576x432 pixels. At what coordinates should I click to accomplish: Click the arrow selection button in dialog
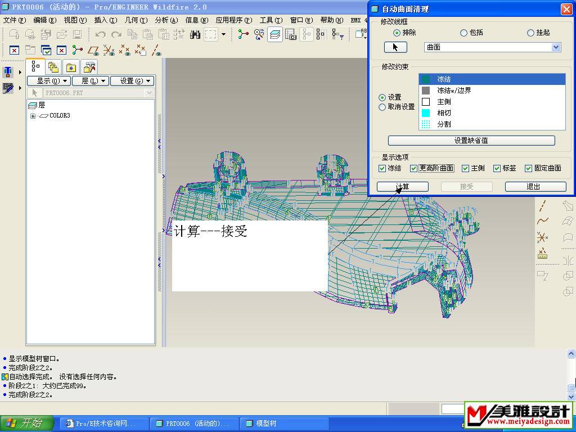tap(395, 47)
